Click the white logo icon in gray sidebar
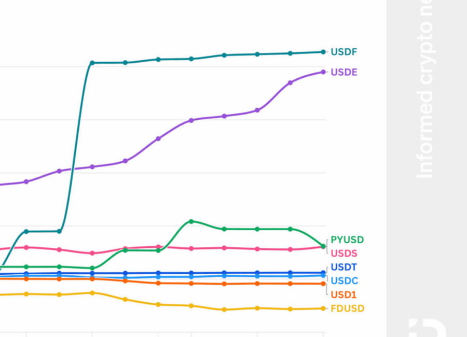Image resolution: width=467 pixels, height=337 pixels. [x=427, y=328]
